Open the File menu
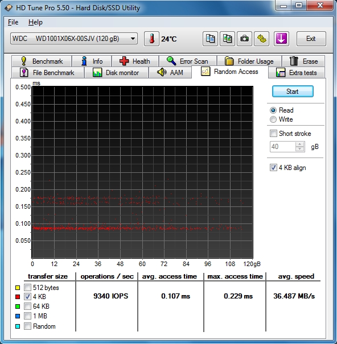The width and height of the screenshot is (337, 344). [x=13, y=22]
